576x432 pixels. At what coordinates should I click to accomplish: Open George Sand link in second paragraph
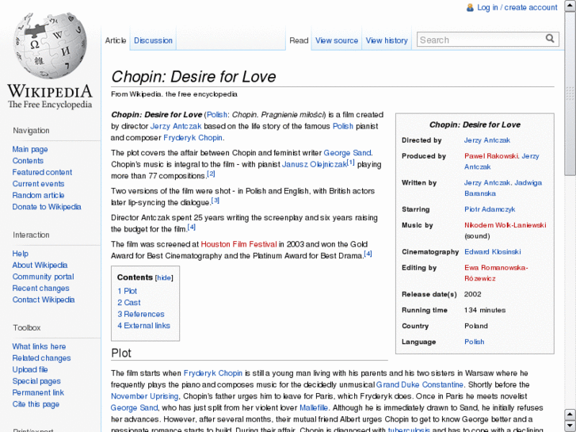point(347,152)
